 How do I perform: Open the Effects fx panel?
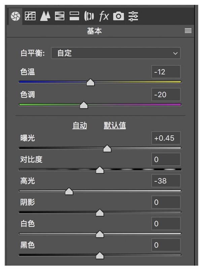click(x=104, y=16)
